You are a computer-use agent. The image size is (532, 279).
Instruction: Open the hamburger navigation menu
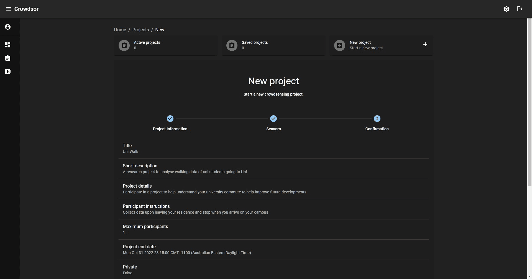click(x=9, y=9)
